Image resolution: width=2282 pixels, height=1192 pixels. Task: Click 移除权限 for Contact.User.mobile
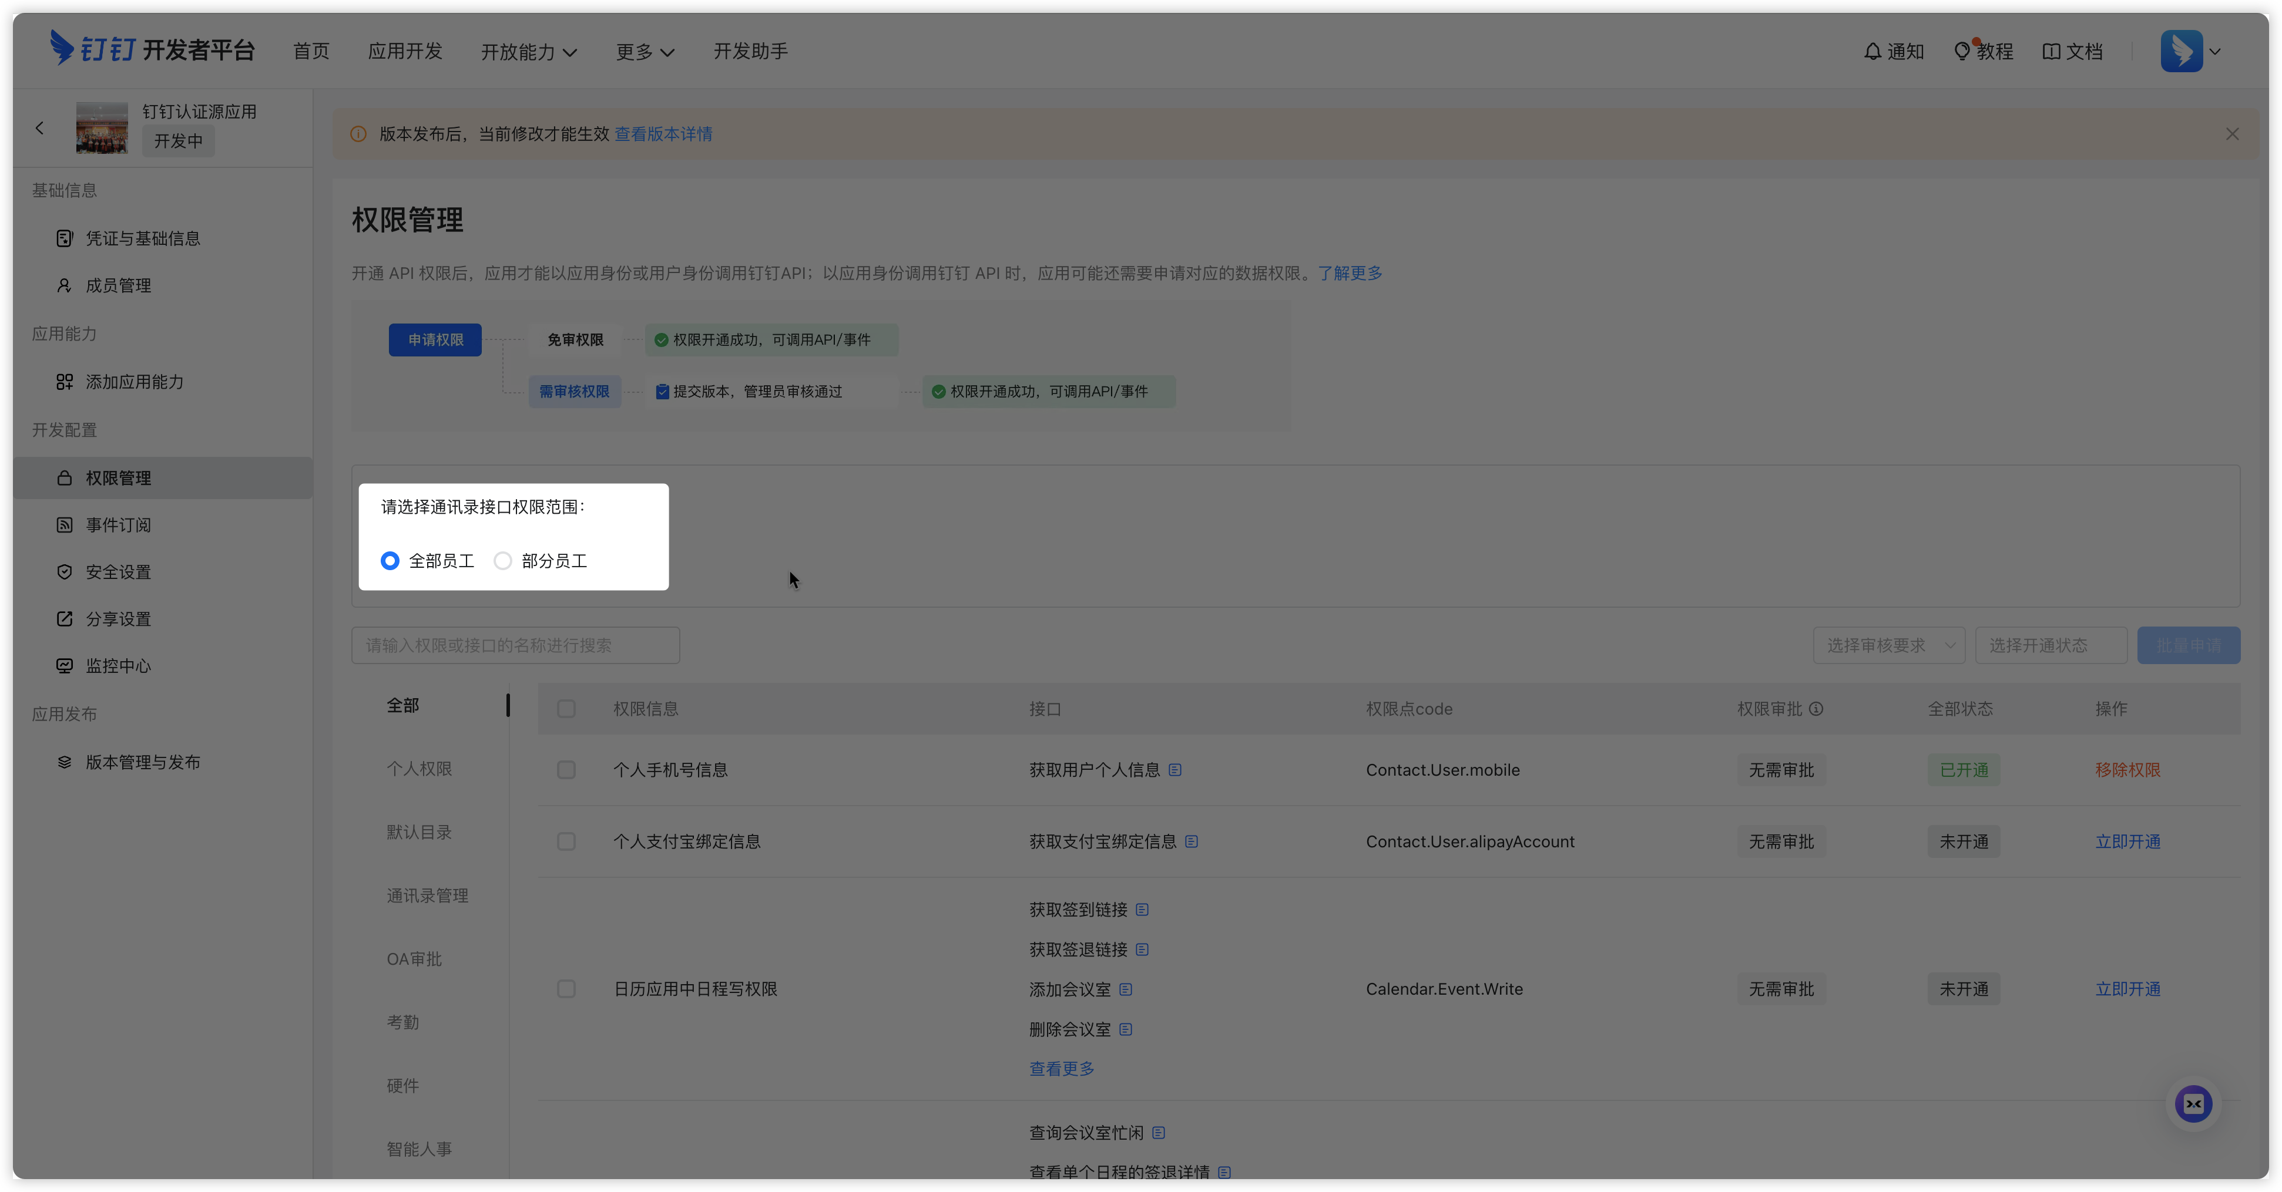[2127, 770]
